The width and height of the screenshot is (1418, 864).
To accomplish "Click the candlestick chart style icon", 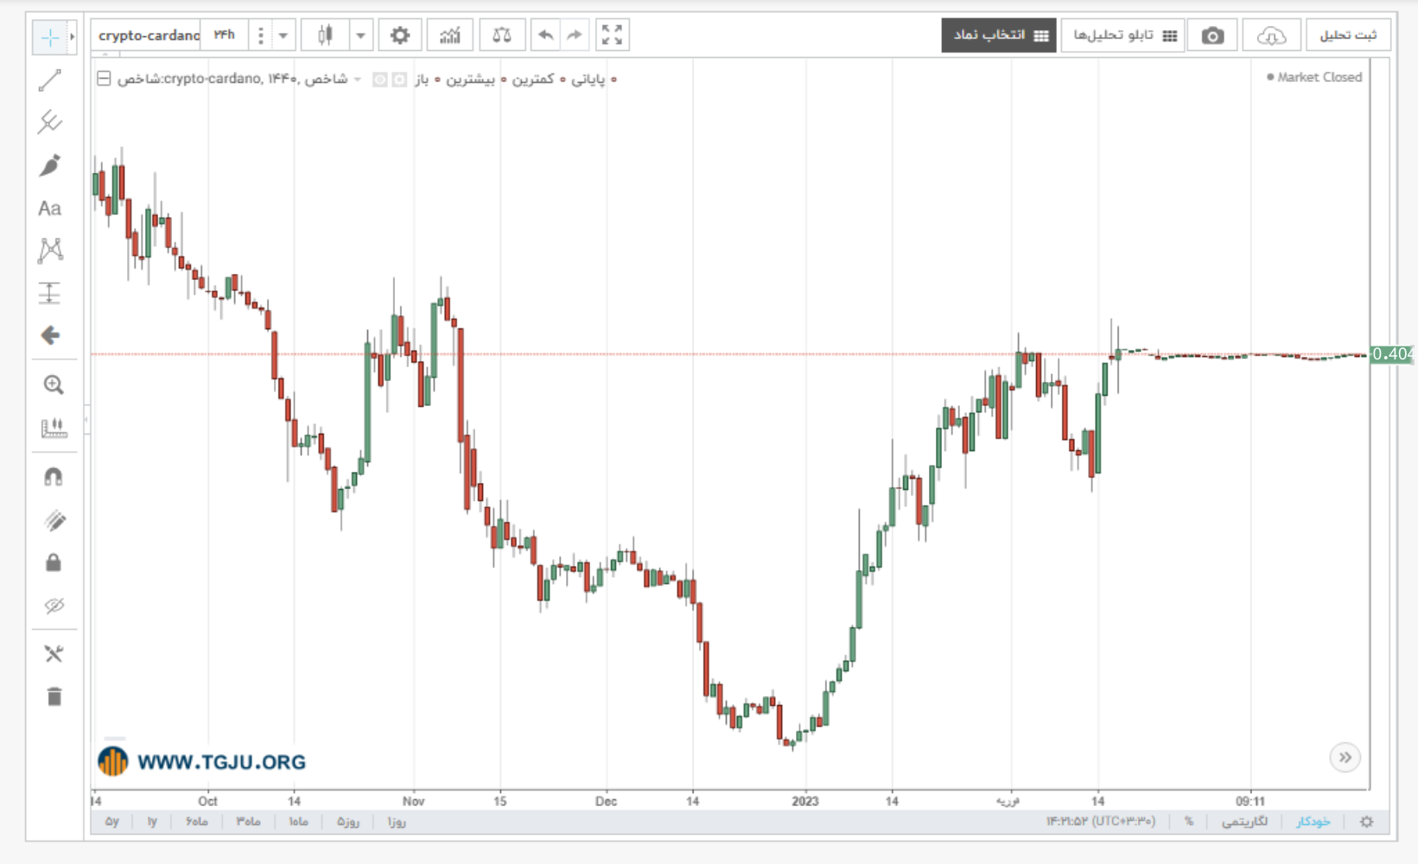I will point(325,35).
